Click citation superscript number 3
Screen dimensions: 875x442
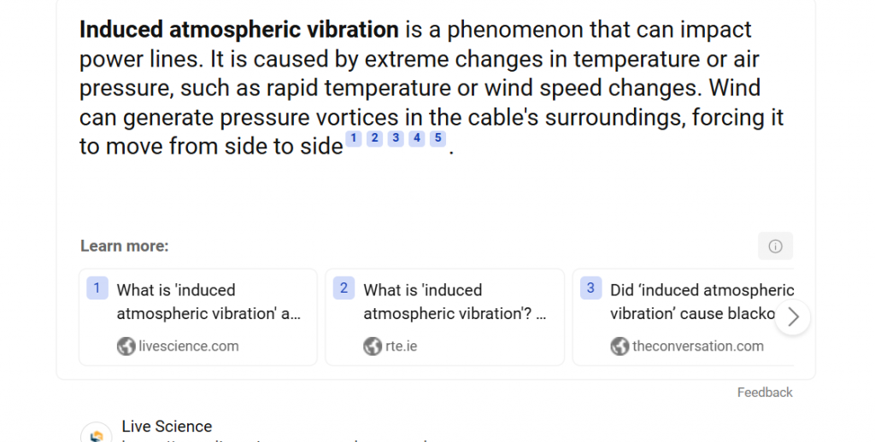coord(396,138)
